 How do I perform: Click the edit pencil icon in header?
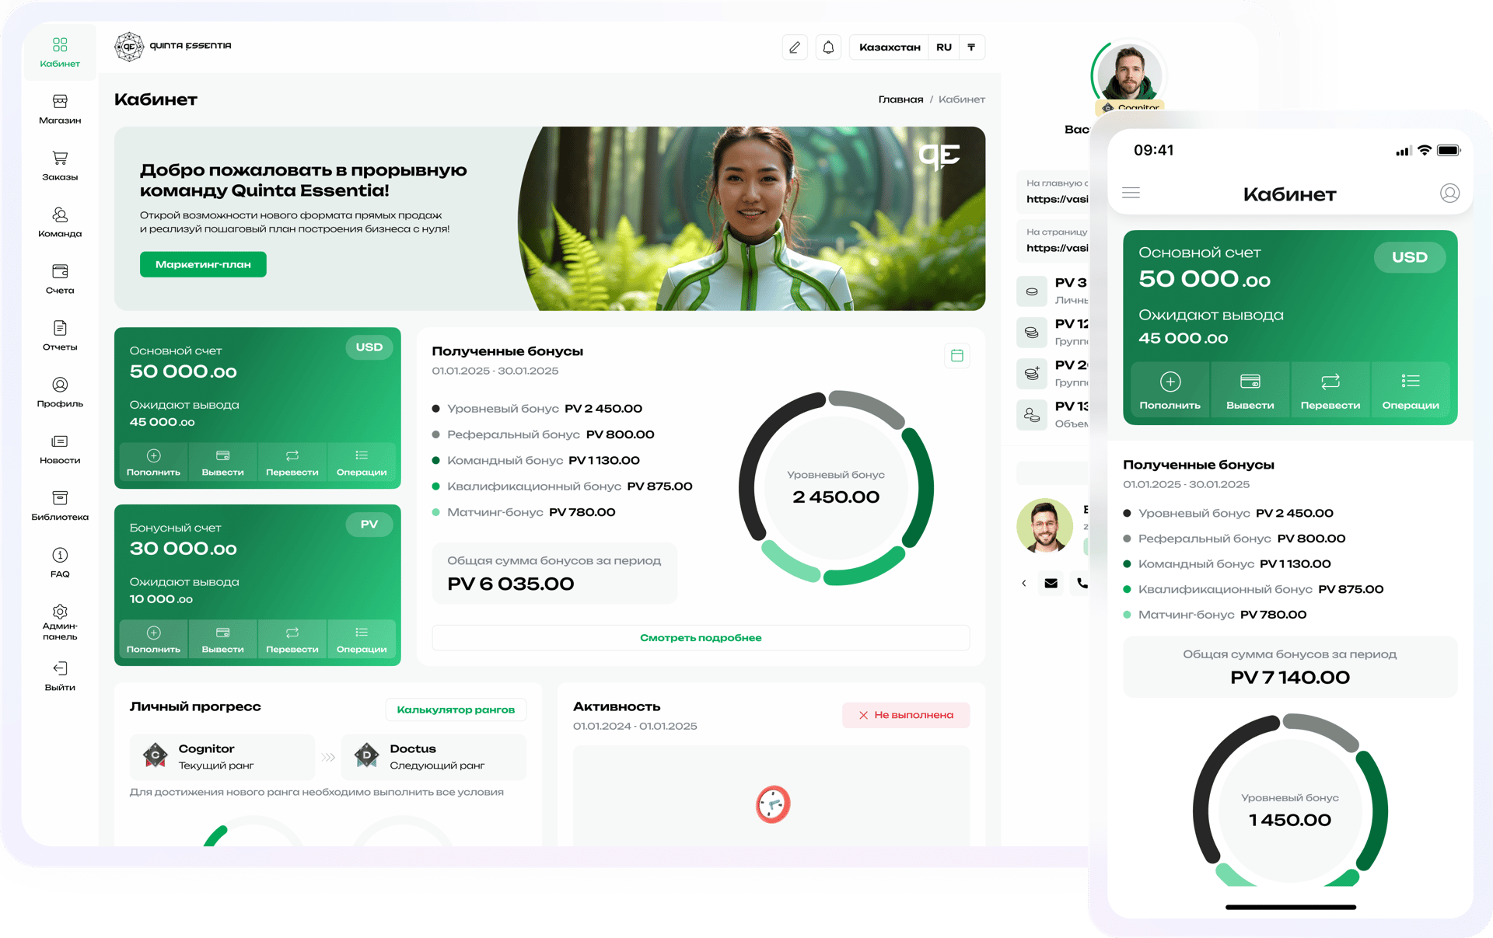click(x=794, y=47)
